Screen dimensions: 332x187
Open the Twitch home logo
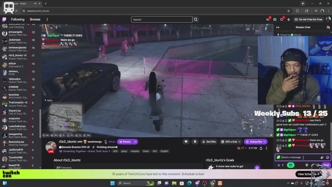tap(4, 19)
